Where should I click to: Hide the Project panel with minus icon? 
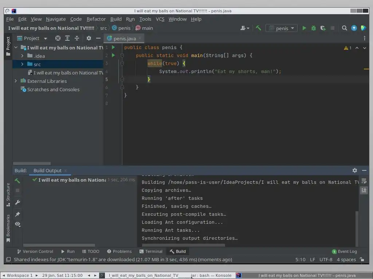click(98, 38)
